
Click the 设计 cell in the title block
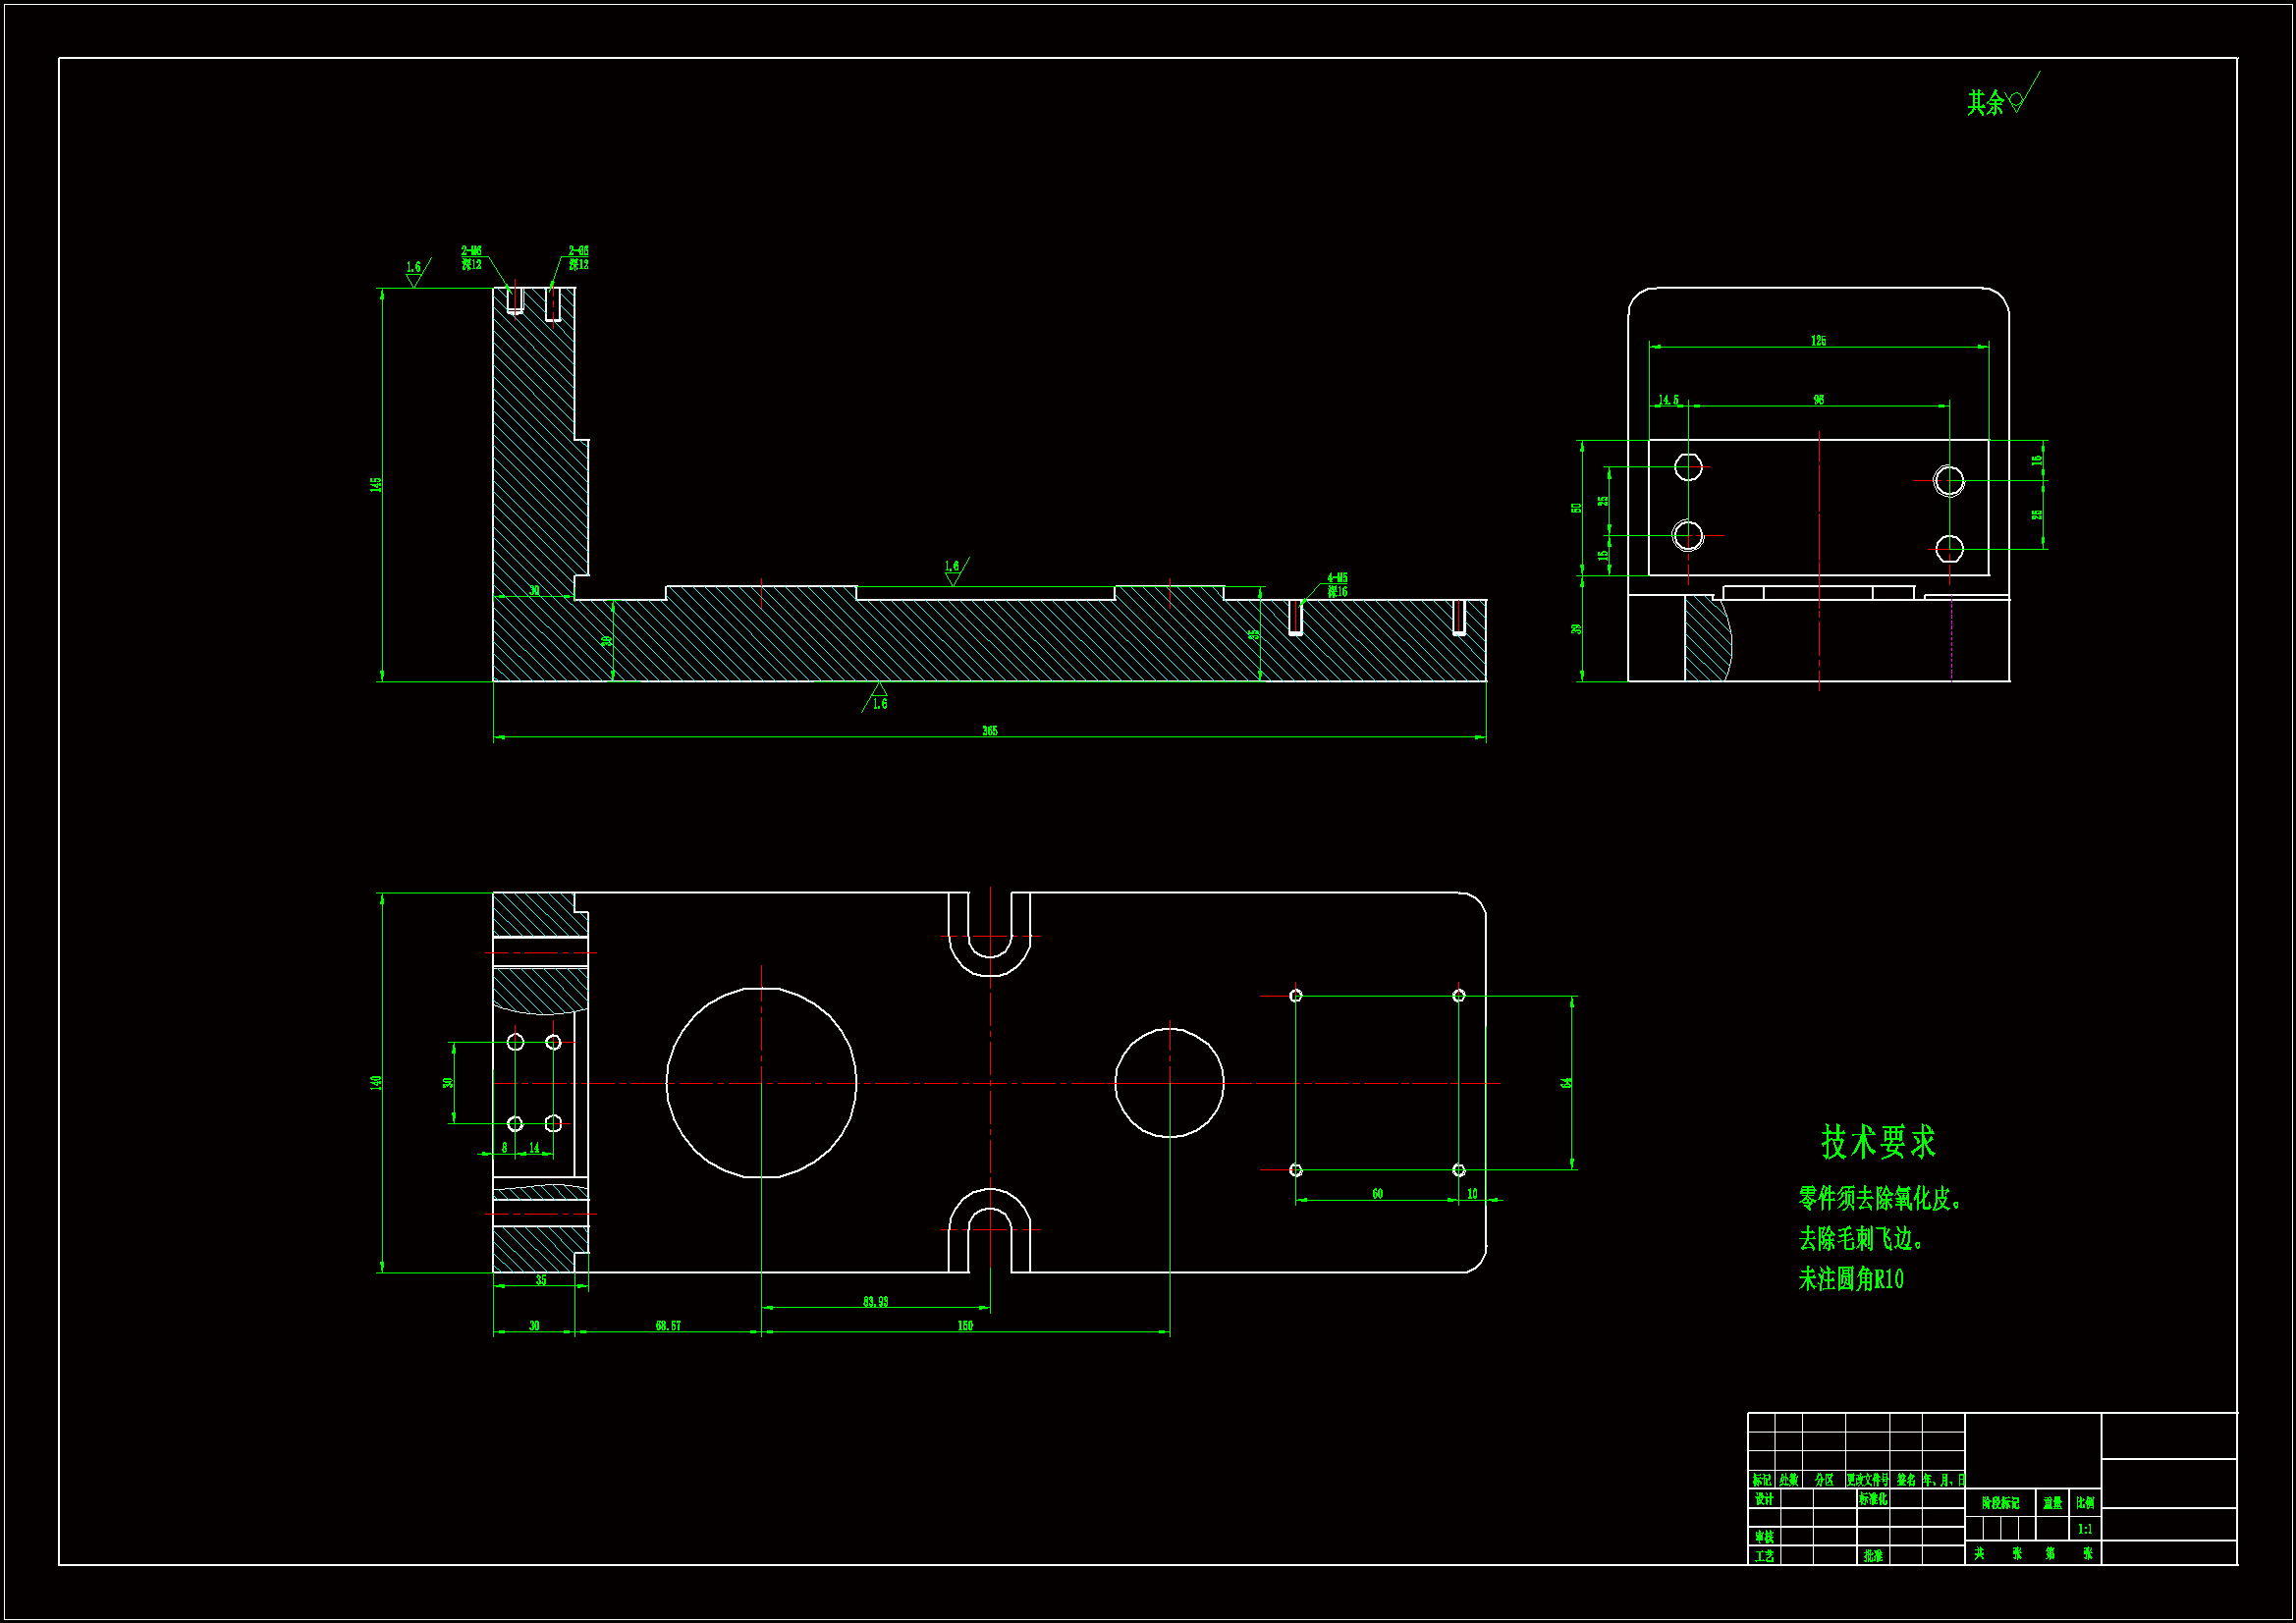(1764, 1499)
